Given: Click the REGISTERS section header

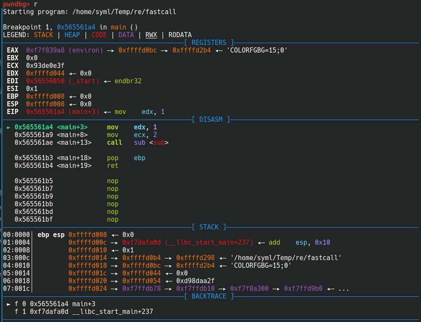Looking at the screenshot, I should [209, 43].
